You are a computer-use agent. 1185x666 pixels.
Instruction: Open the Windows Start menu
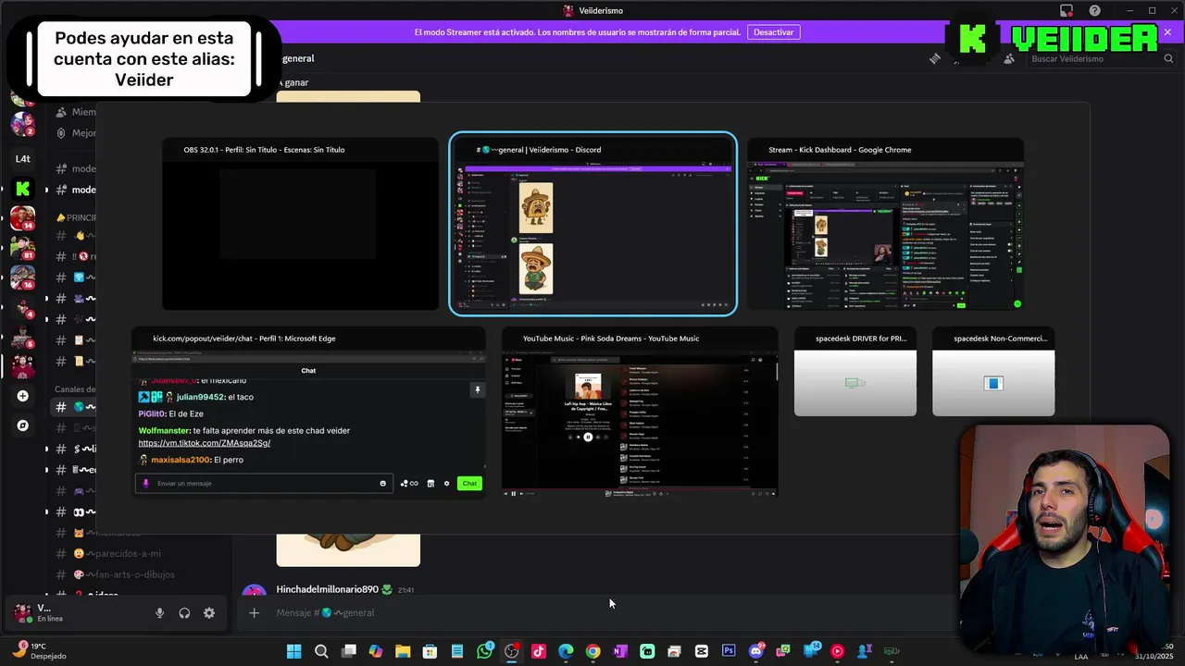pyautogui.click(x=294, y=651)
